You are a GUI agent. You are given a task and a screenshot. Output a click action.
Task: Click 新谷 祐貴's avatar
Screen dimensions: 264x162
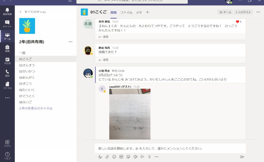[x=88, y=50]
